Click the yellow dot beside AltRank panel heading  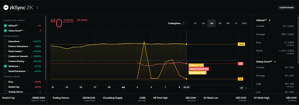coord(270,20)
